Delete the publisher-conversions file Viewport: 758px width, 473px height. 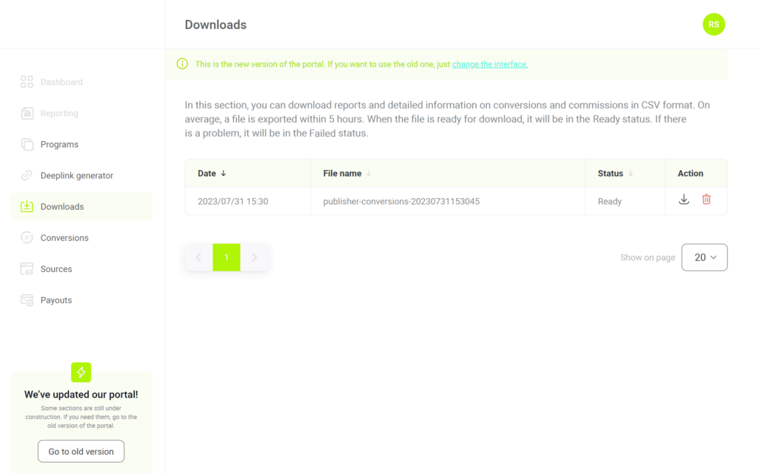pos(707,200)
